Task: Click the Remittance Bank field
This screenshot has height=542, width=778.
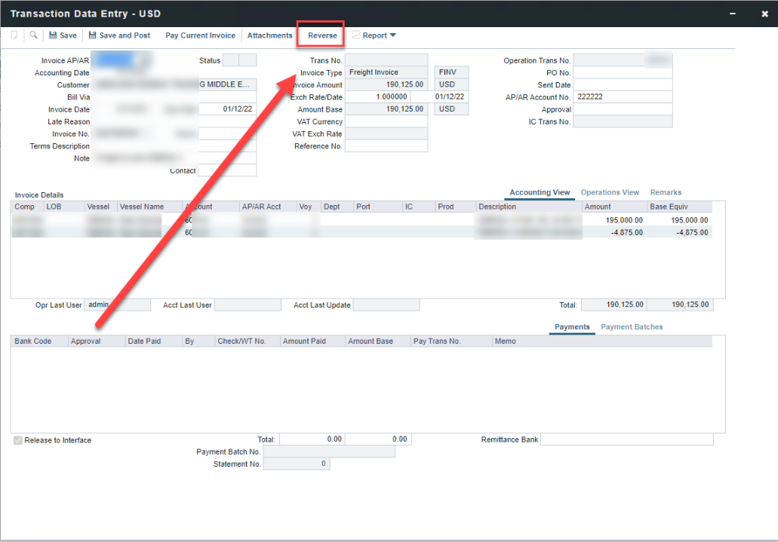Action: click(x=626, y=439)
